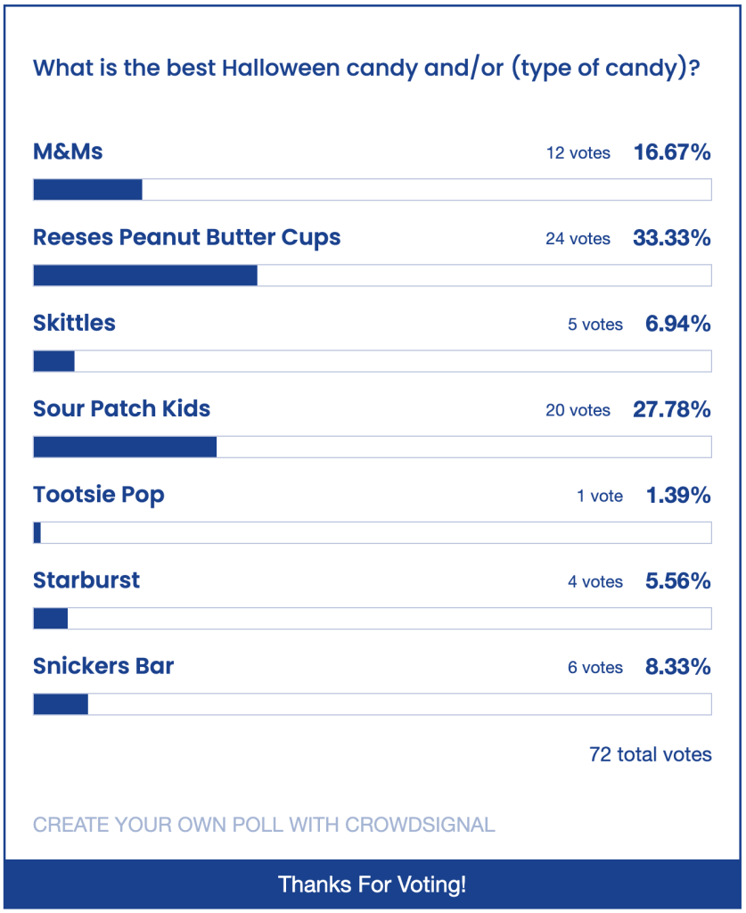Click the M&Ms option label
The height and width of the screenshot is (913, 746).
coord(68,152)
